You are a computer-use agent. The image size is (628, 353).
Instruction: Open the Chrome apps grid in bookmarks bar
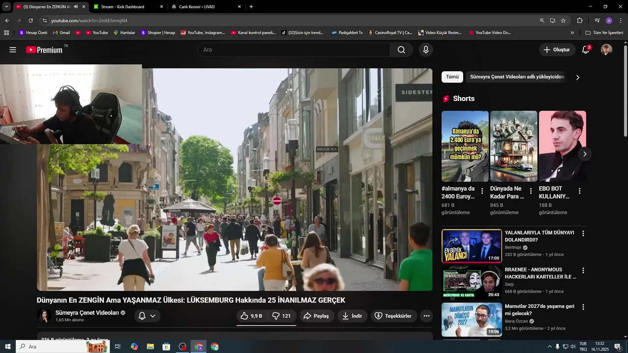click(x=6, y=33)
